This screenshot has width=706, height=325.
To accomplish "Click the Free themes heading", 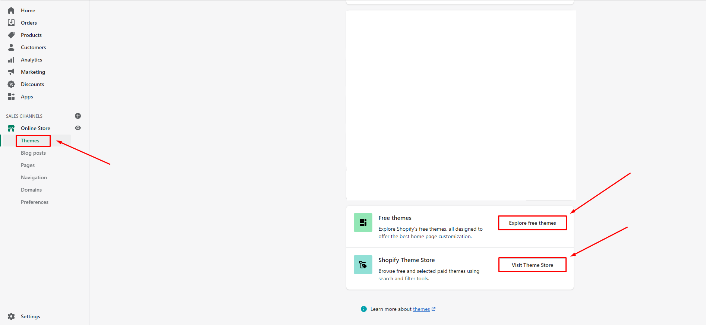I will (395, 218).
